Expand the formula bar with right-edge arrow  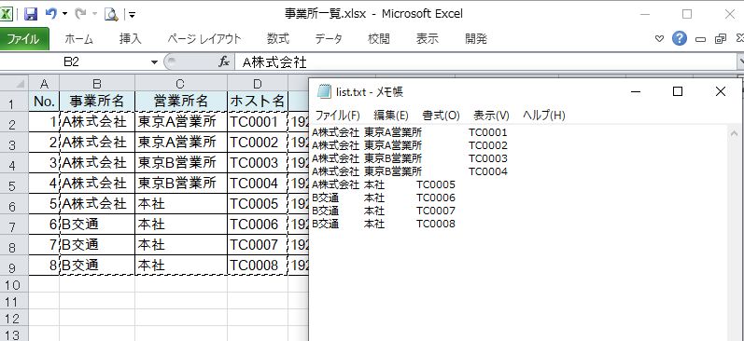pos(740,61)
